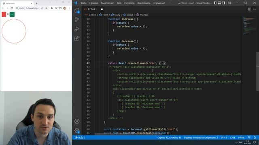Screen dimensions: 259x145
Task: Open the browser three-dot menu
Action: [x=69, y=8]
